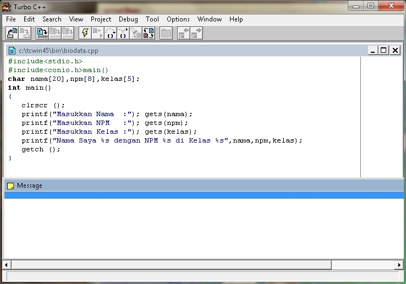Screen dimensions: 406x284
Task: Click the Make toolbar icon
Action: coord(55,33)
